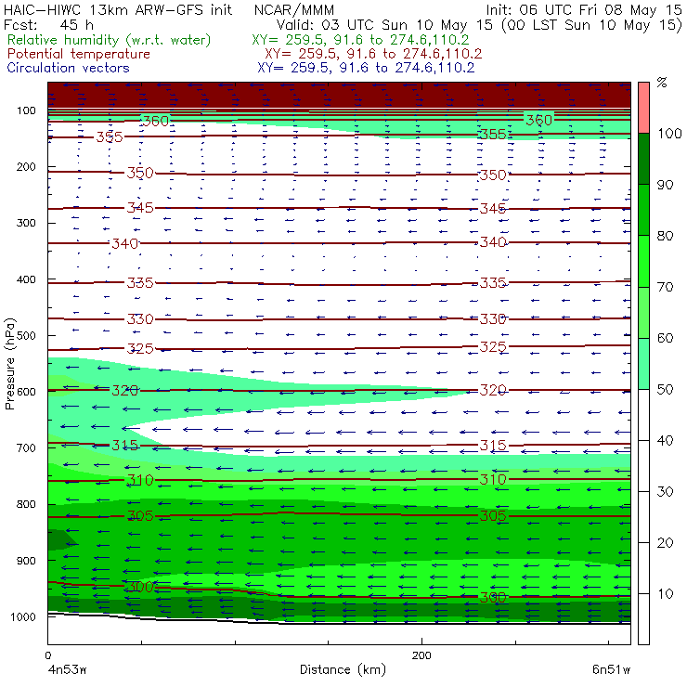
Task: Select the red XY coordinates line
Action: click(373, 54)
